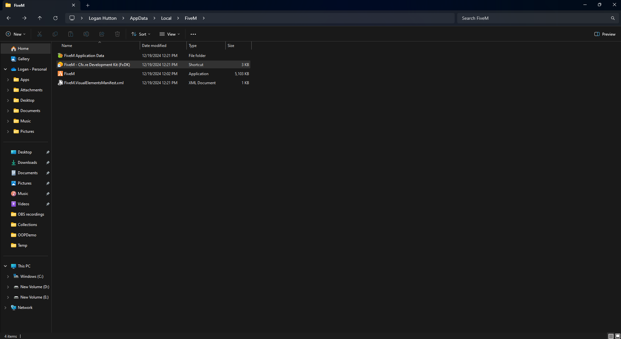The width and height of the screenshot is (621, 339).
Task: Open the New item dropdown
Action: (16, 34)
